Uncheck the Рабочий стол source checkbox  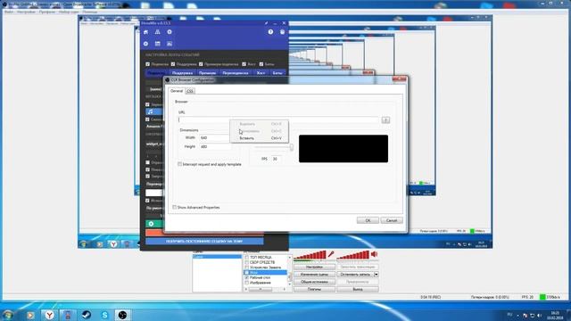pyautogui.click(x=246, y=277)
